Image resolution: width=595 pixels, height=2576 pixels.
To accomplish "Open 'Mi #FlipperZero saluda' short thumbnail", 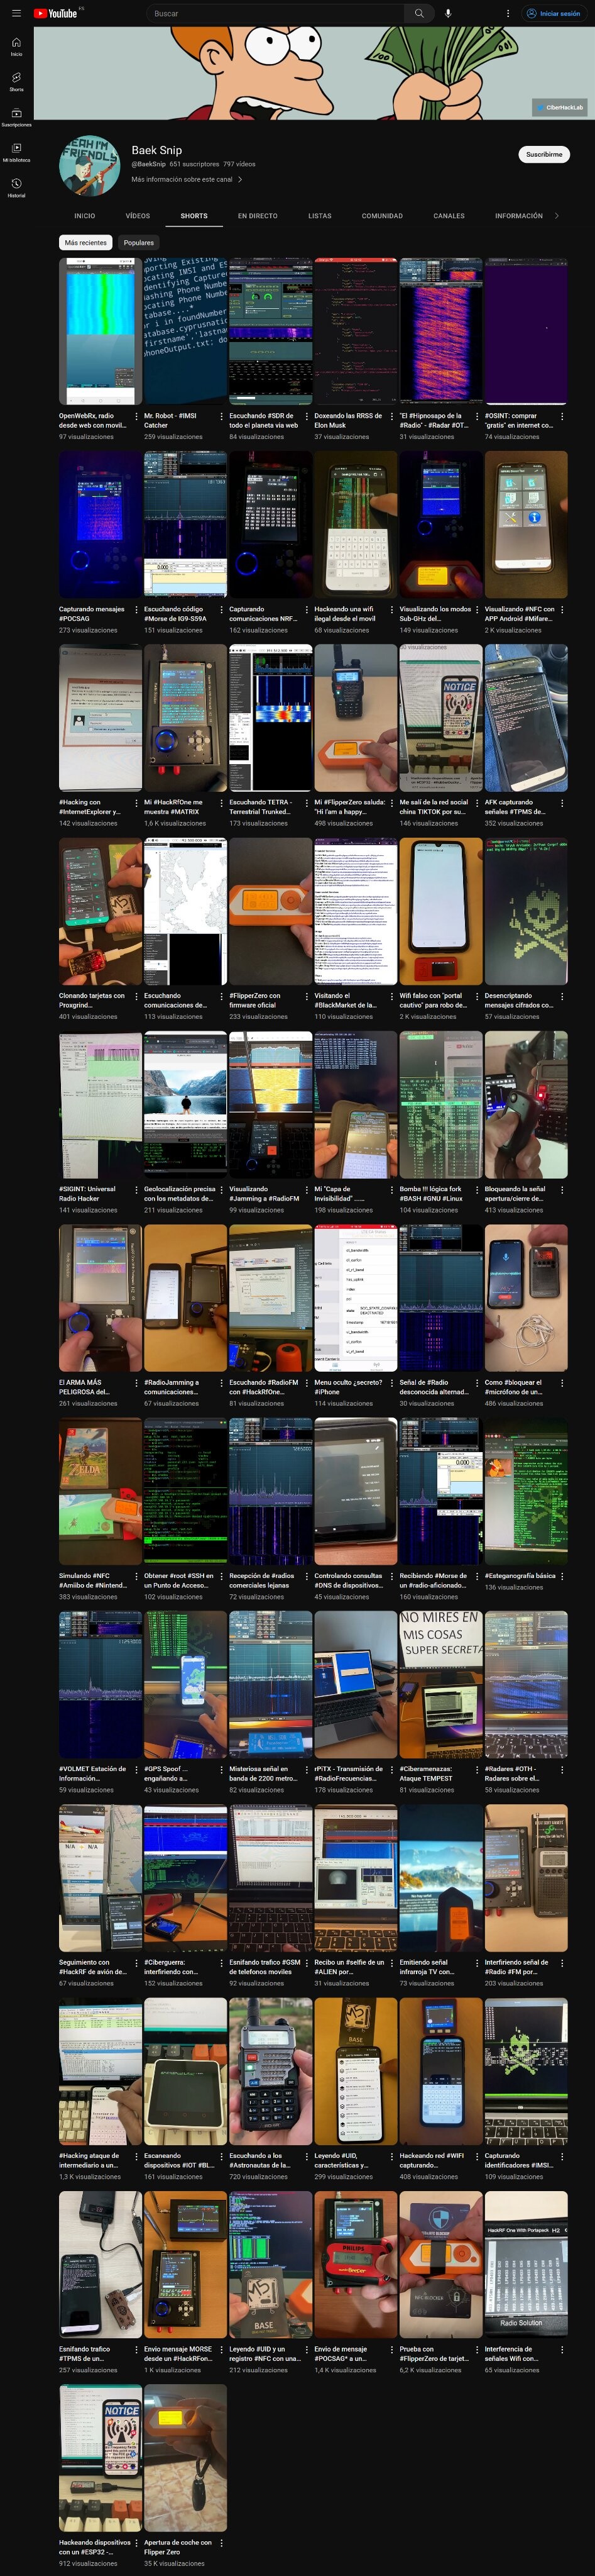I will [356, 718].
